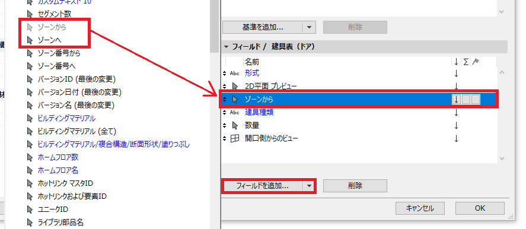Image resolution: width=526 pixels, height=229 pixels.
Task: Click icon beside バージョンID (最後の変更)
Action: point(30,79)
